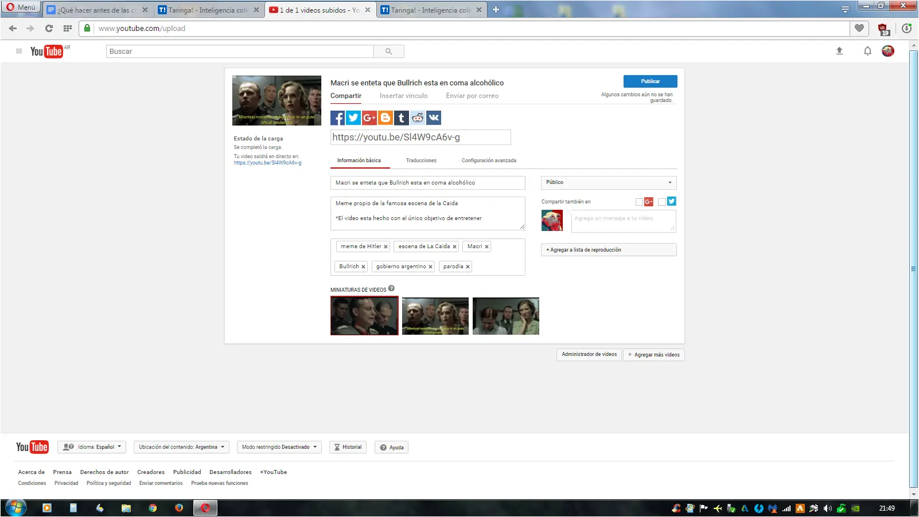Switch to Compartir tab

click(x=346, y=96)
